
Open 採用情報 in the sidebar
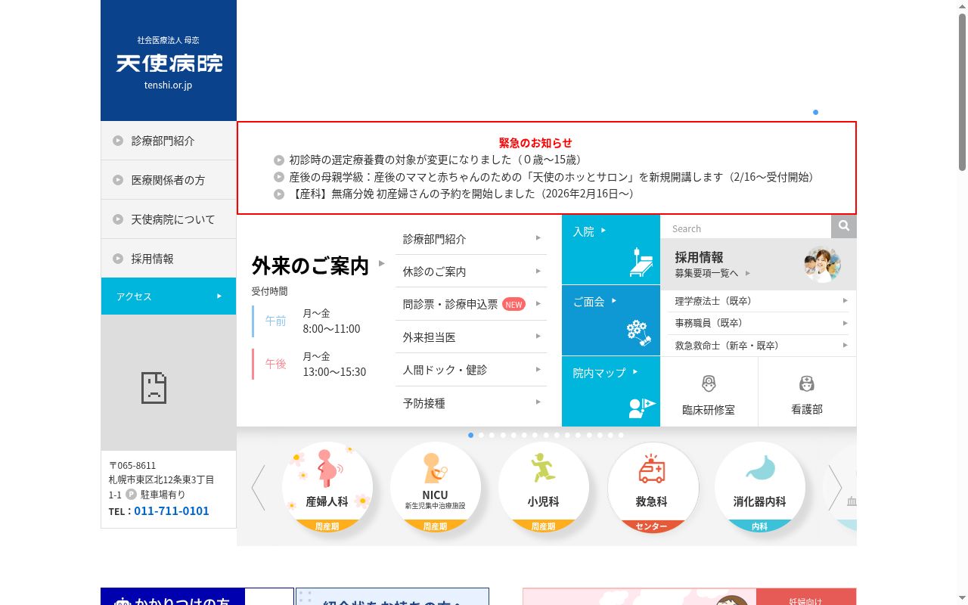click(169, 259)
